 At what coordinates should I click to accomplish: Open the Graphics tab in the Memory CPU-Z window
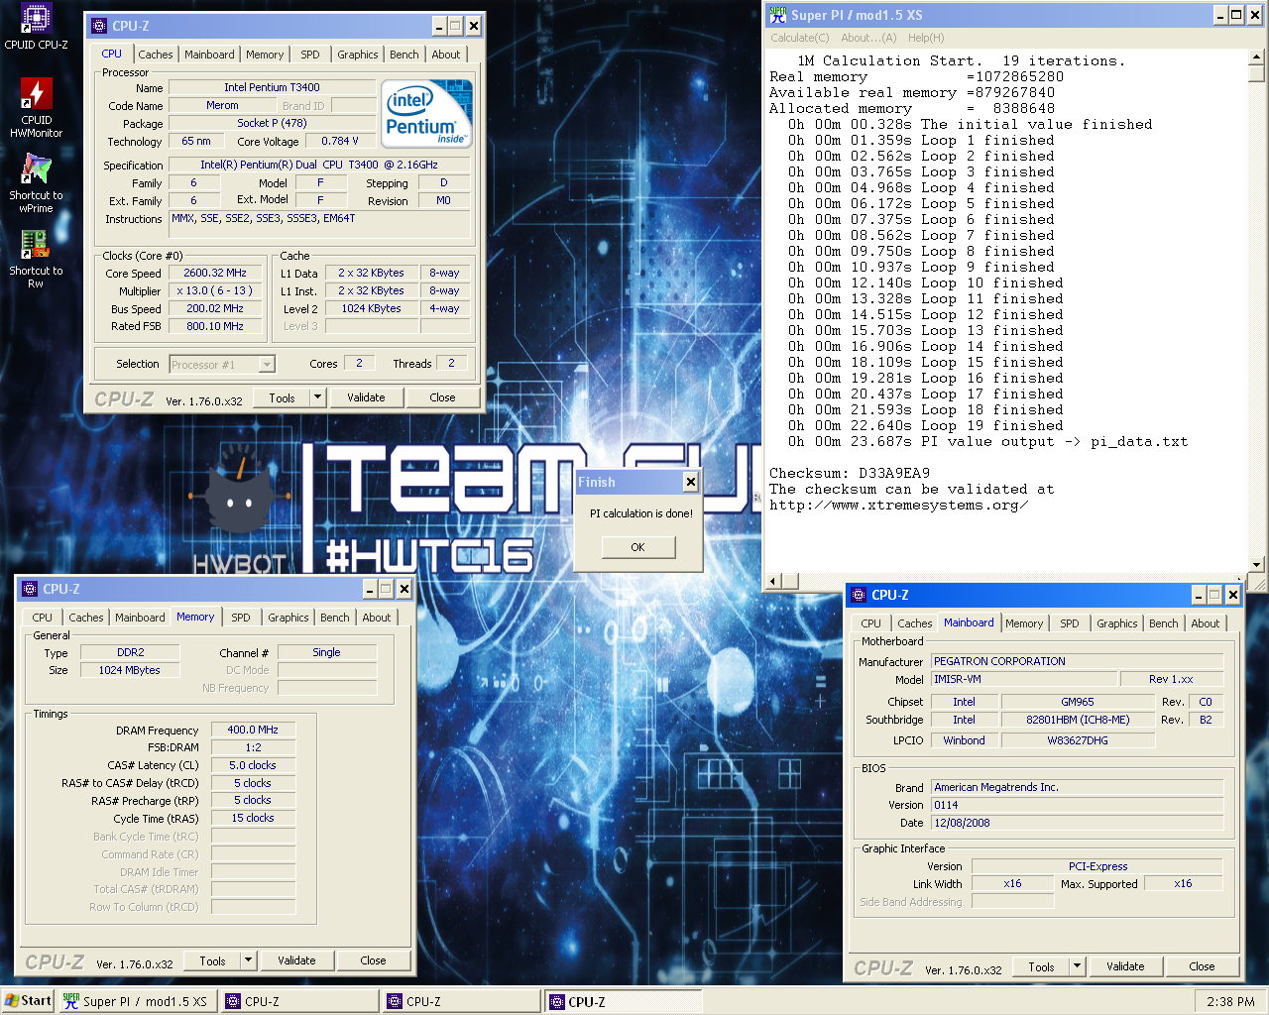[288, 618]
